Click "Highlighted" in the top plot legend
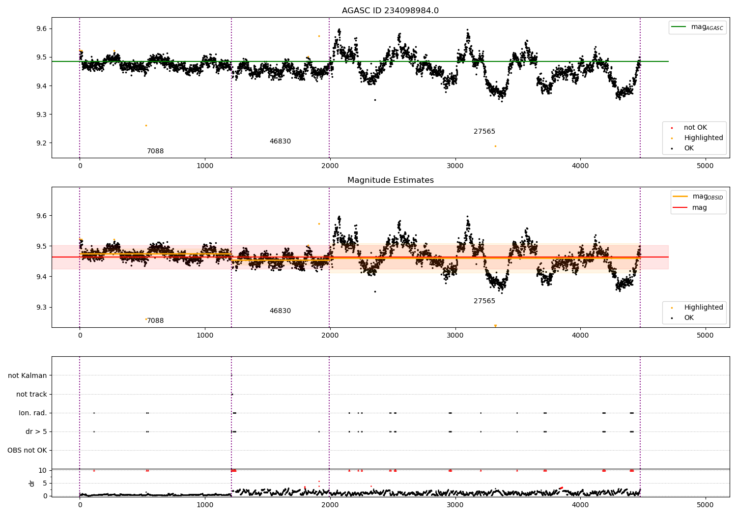Viewport: 737px width, 516px height. (704, 138)
